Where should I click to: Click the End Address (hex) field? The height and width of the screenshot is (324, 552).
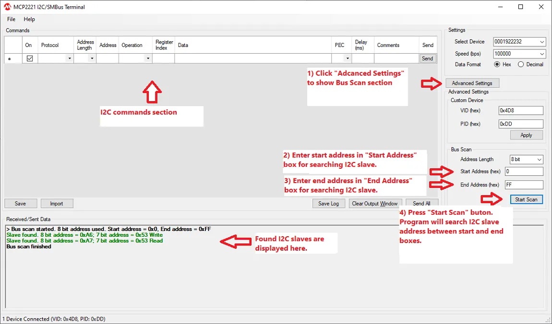point(524,185)
